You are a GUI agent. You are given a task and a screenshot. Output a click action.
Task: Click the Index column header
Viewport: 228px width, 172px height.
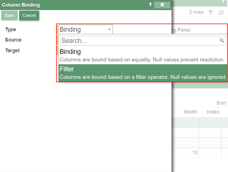(x=213, y=112)
